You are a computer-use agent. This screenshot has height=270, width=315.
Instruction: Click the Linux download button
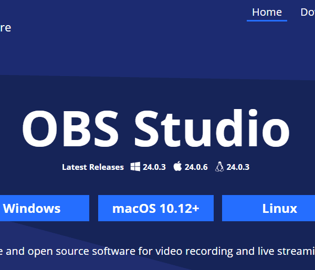[x=268, y=208]
